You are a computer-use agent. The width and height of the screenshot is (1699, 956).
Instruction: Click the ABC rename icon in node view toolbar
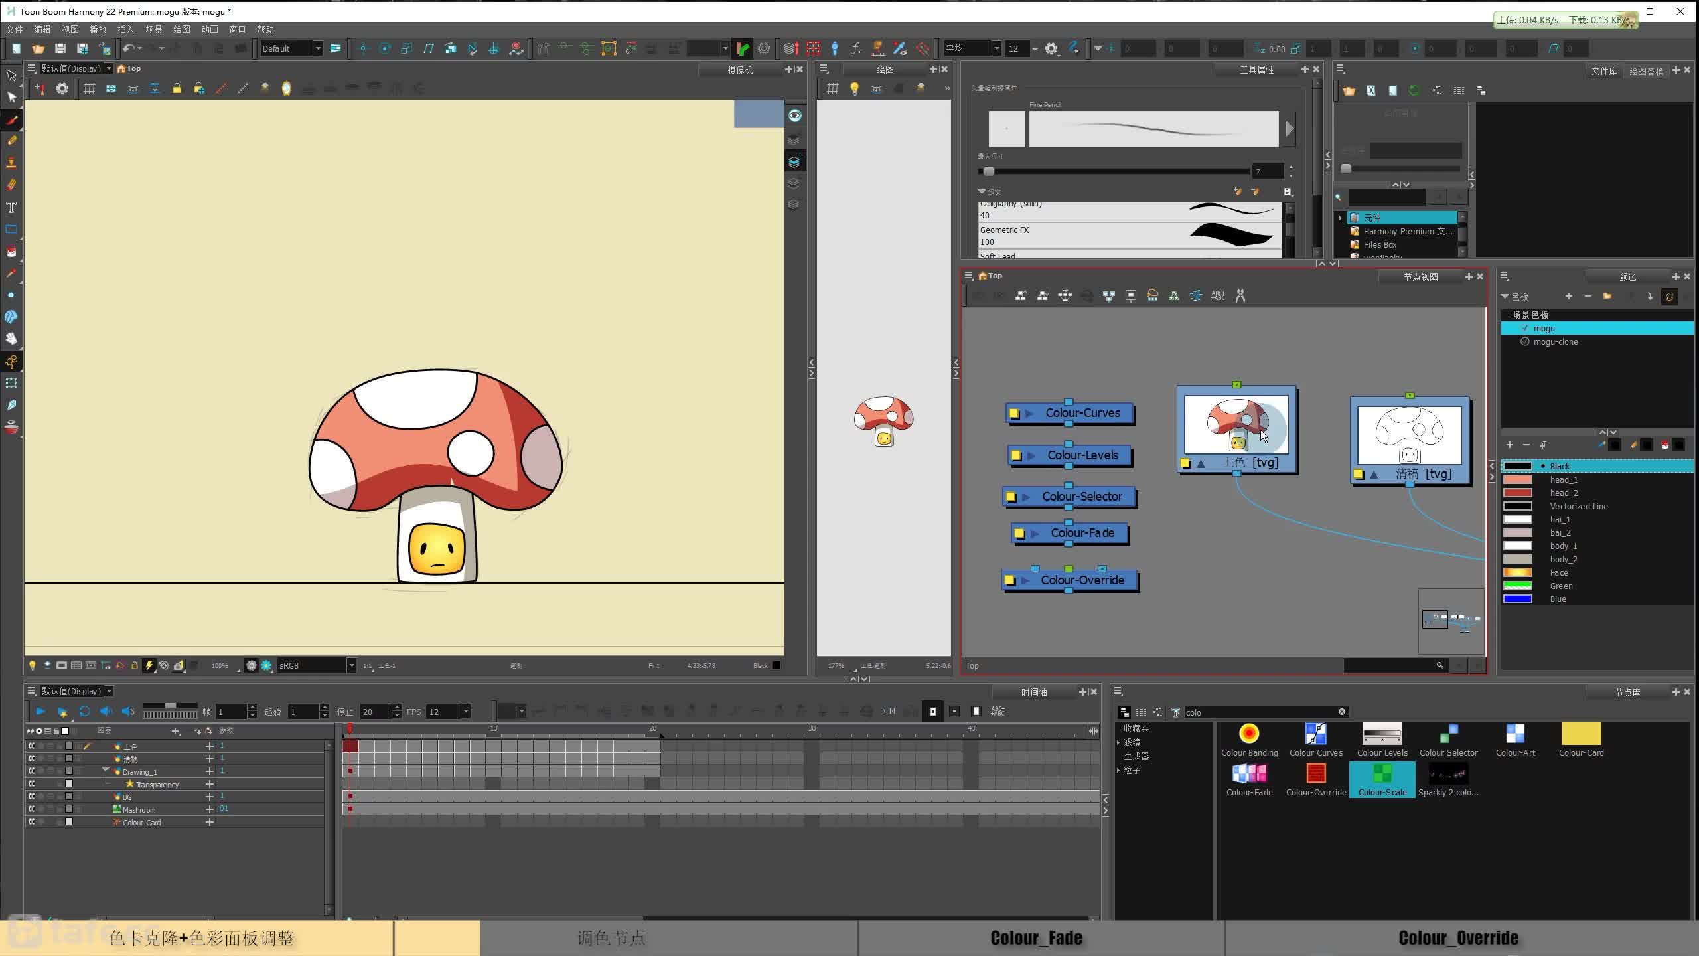(x=1218, y=295)
